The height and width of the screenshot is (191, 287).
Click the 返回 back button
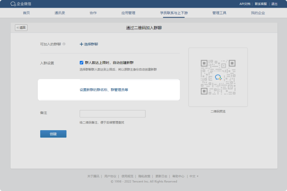[x=21, y=28]
